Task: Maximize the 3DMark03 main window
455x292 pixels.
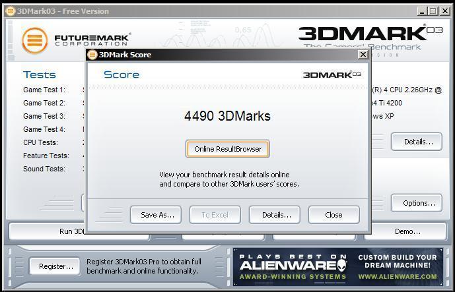Action: pyautogui.click(x=433, y=11)
